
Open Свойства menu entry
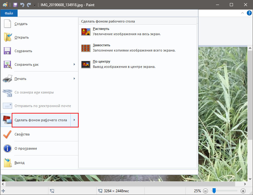(x=39, y=134)
